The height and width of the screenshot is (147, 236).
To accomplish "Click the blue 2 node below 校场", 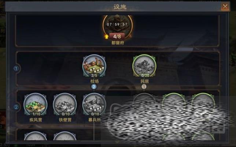I will (94, 87).
